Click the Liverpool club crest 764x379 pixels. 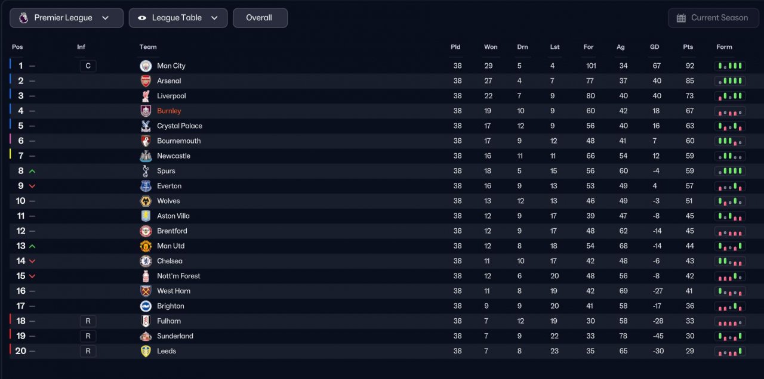tap(146, 96)
